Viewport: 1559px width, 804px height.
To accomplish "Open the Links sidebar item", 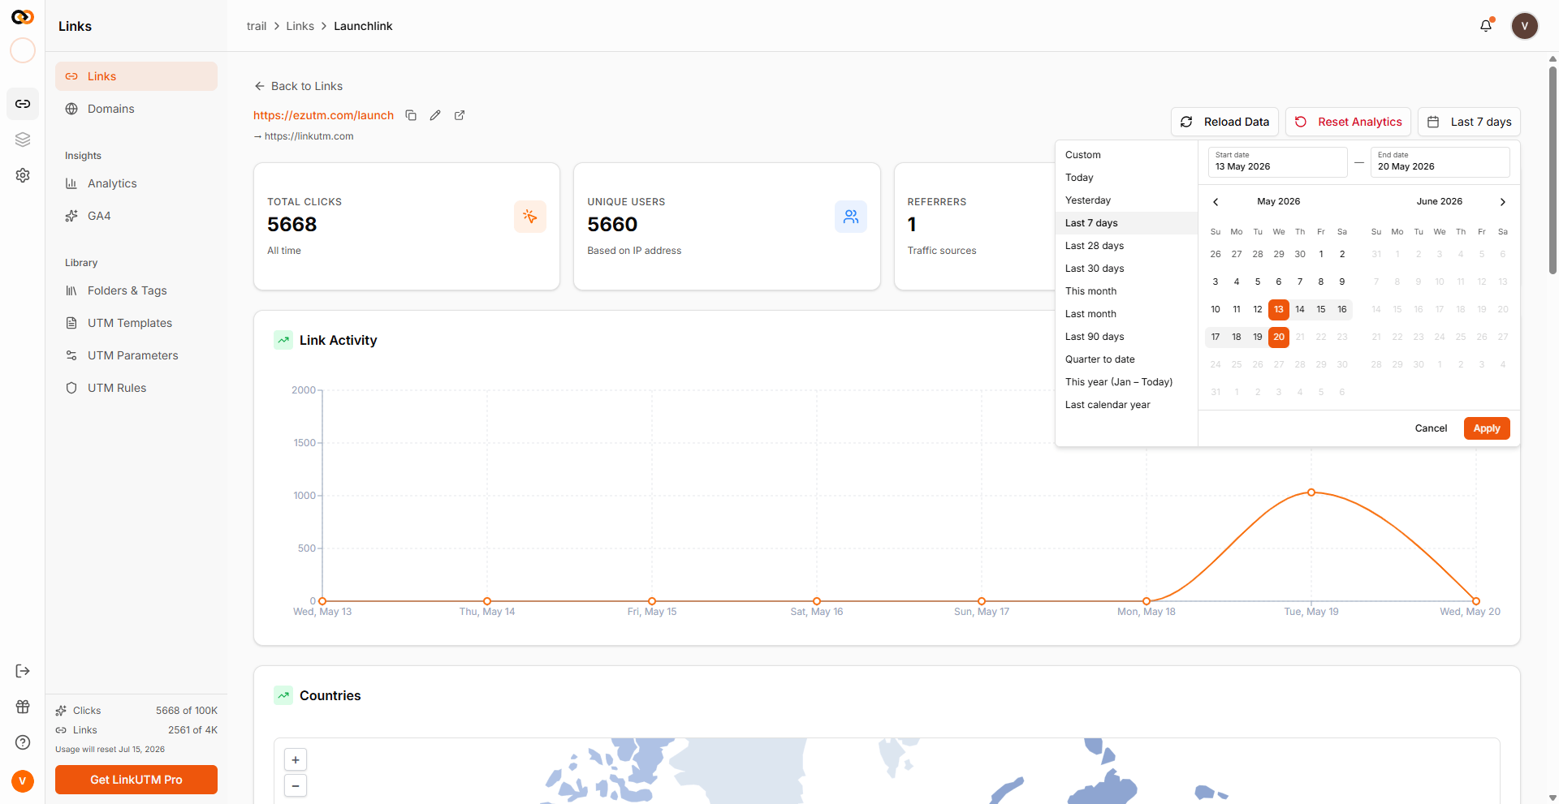I will pos(136,76).
